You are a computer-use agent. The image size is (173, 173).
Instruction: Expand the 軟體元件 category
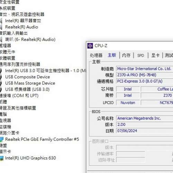click(x=8, y=52)
